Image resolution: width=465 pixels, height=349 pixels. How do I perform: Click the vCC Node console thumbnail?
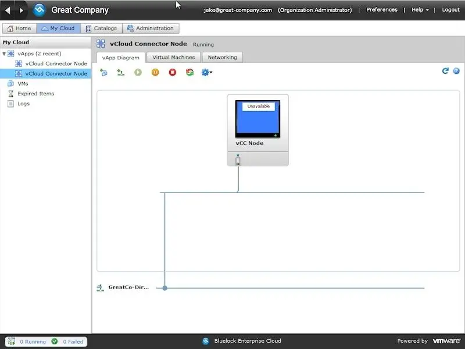257,119
